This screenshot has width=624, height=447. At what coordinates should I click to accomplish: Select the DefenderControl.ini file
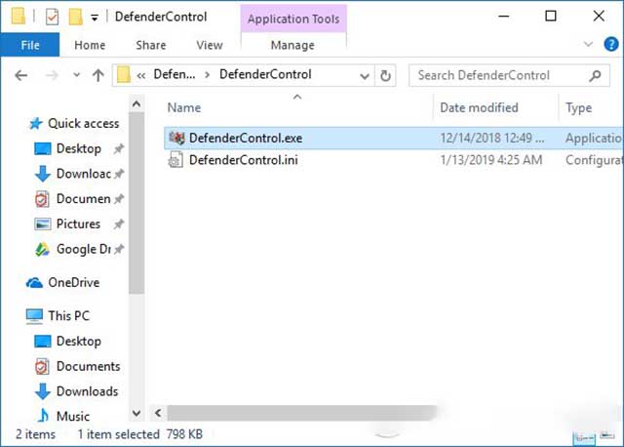(x=394, y=160)
